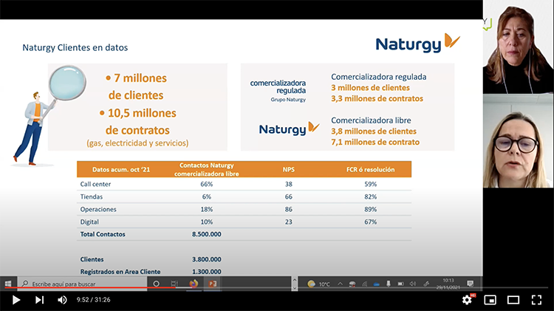Click the 'Operaciones' table row label

tap(98, 210)
